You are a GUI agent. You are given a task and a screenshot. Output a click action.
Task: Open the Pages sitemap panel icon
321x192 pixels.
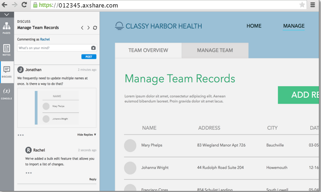point(6,28)
